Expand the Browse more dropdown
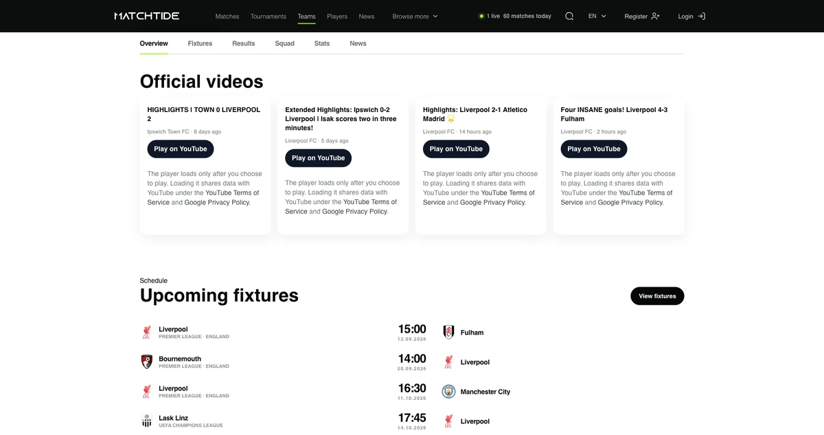The image size is (824, 435). coord(415,16)
